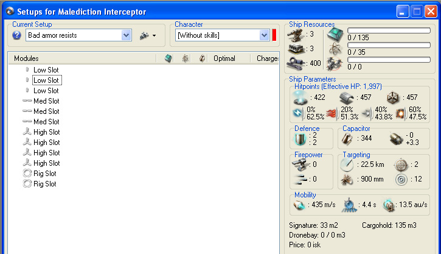
Task: Select the second High Slot row
Action: (46, 143)
